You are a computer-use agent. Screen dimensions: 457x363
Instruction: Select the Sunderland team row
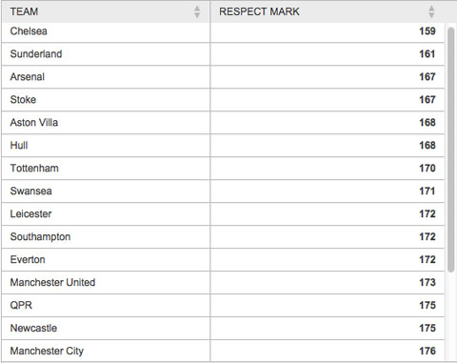[223, 54]
